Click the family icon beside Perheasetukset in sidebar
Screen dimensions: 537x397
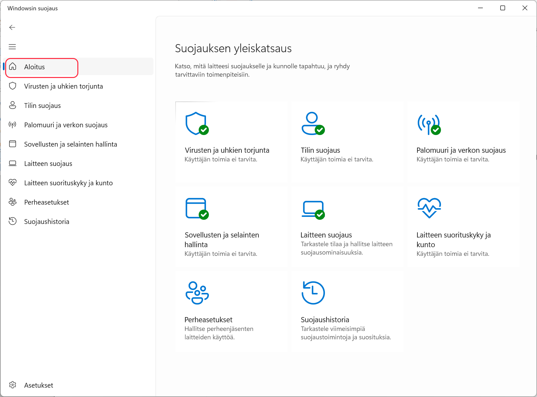[13, 202]
